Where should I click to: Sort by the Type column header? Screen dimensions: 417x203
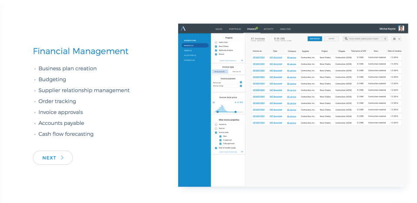coord(275,51)
